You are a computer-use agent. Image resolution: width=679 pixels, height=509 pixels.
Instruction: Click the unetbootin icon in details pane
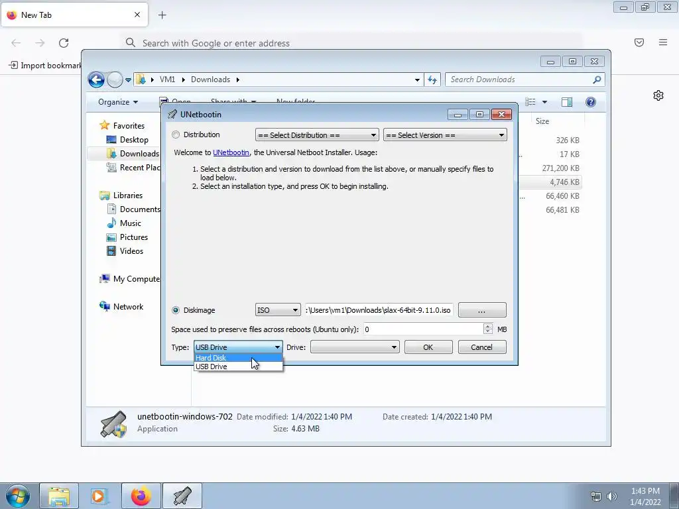(x=114, y=424)
